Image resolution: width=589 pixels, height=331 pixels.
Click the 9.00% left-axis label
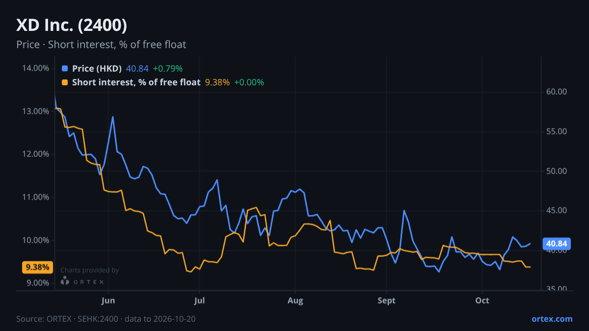coord(37,283)
